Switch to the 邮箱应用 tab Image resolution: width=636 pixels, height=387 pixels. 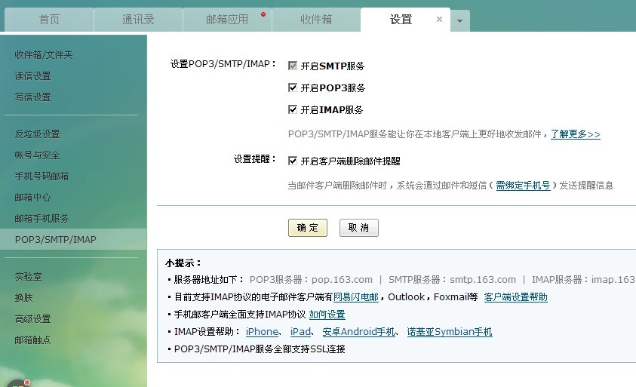coord(227,20)
